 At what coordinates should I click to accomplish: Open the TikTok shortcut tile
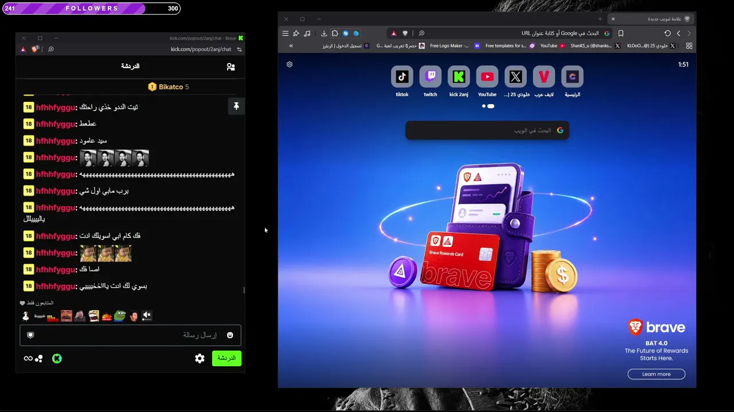click(402, 77)
